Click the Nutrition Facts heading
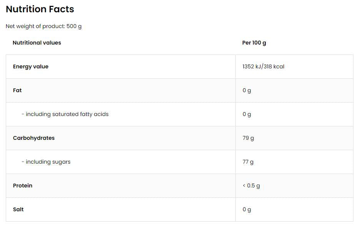Viewport: 360px width, 227px height. coord(40,9)
